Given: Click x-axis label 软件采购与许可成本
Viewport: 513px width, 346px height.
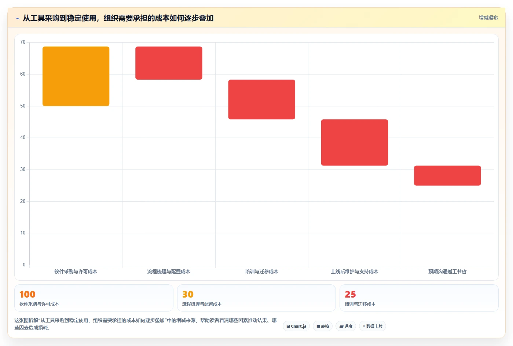Looking at the screenshot, I should click(76, 272).
